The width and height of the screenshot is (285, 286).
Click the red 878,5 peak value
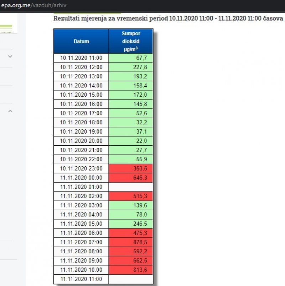[x=131, y=242]
